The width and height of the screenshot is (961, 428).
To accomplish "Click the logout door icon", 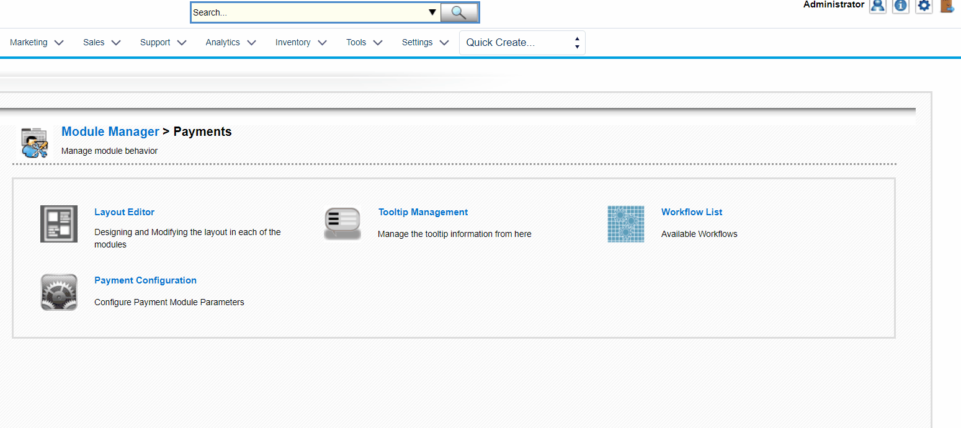I will point(947,6).
